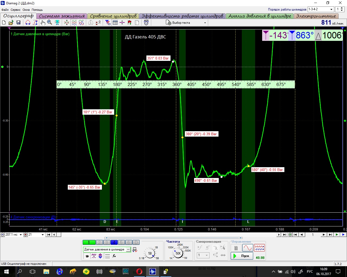Open the Сервис menu
The height and width of the screenshot is (277, 347).
(16, 10)
